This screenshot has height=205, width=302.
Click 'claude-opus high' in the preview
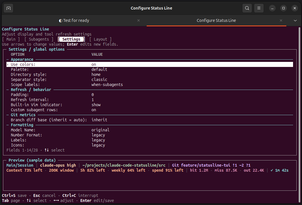58,165
